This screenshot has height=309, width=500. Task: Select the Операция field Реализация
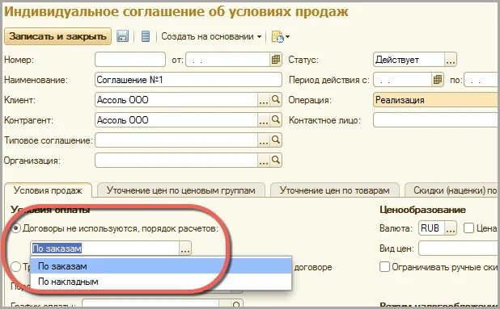pos(436,100)
